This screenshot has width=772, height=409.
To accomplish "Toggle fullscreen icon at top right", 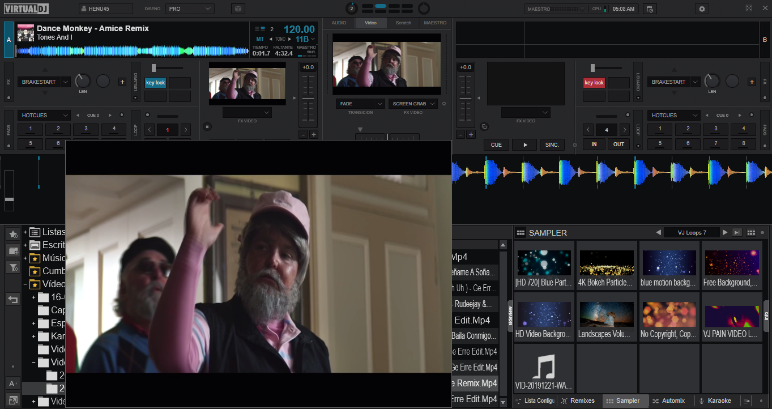I will point(749,8).
